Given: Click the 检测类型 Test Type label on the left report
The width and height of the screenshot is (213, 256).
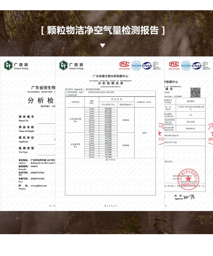Looking at the screenshot, I should (x=26, y=150).
